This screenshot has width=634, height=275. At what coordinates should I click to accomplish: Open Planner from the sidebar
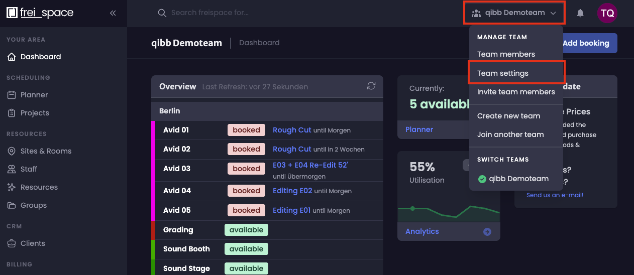click(34, 95)
